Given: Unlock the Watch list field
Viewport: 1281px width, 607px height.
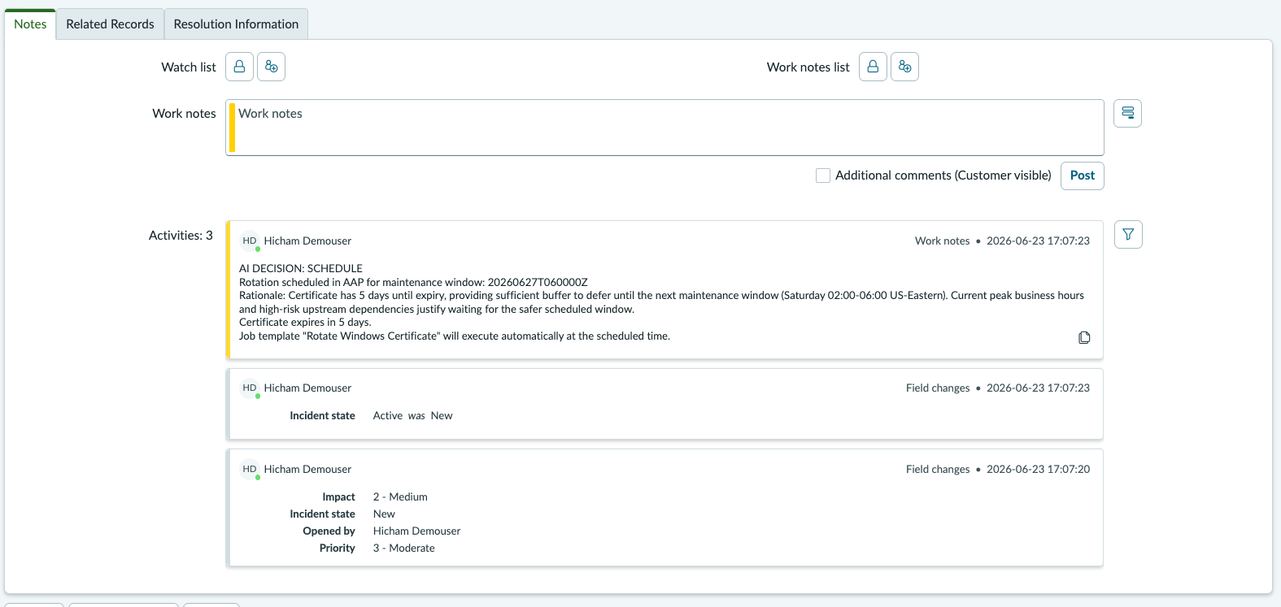Looking at the screenshot, I should pos(239,67).
